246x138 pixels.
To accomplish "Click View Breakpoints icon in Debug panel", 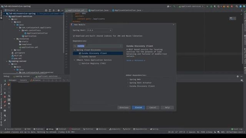I will click(x=5, y=102).
